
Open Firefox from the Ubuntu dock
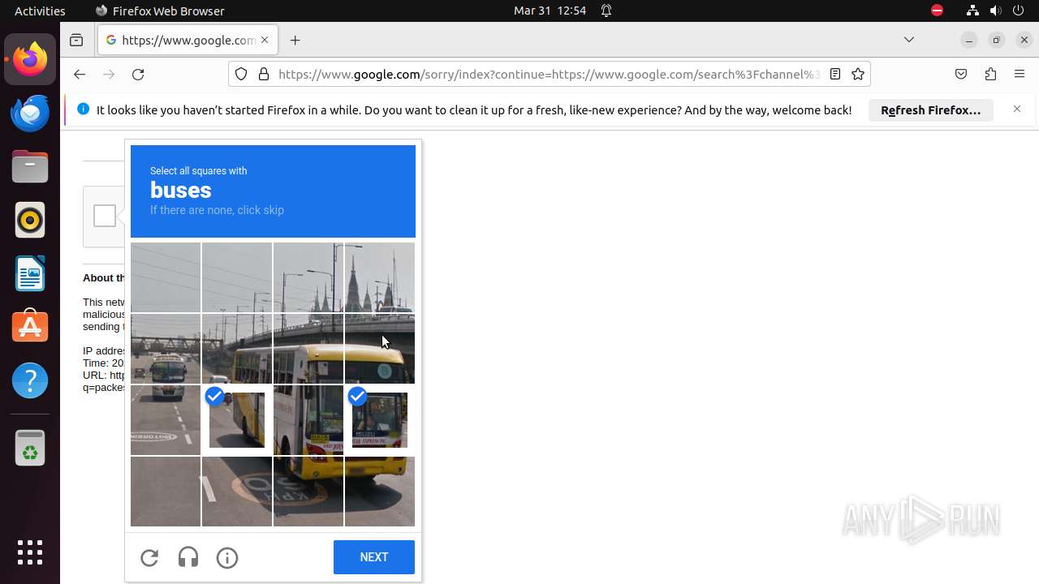click(x=30, y=59)
